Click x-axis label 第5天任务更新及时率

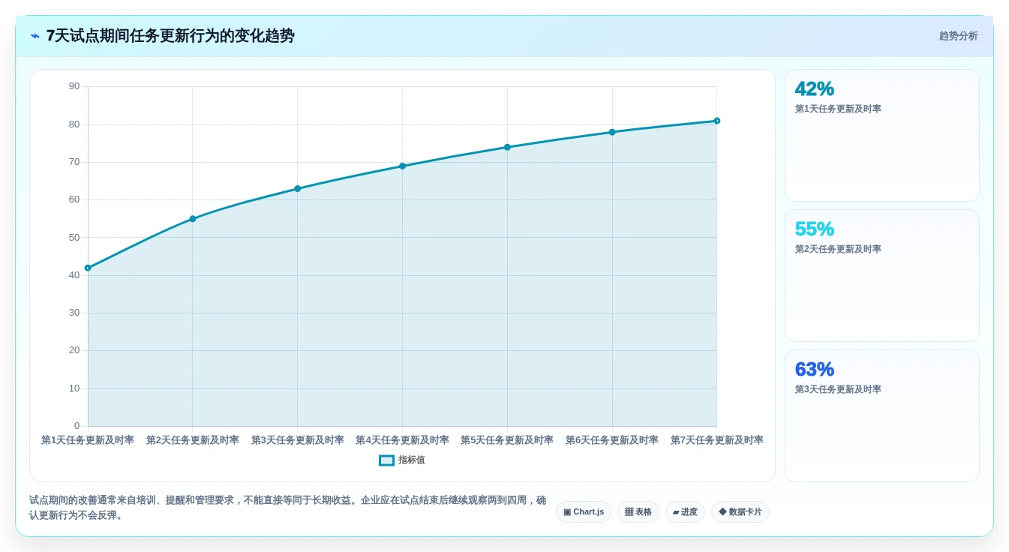tap(507, 440)
